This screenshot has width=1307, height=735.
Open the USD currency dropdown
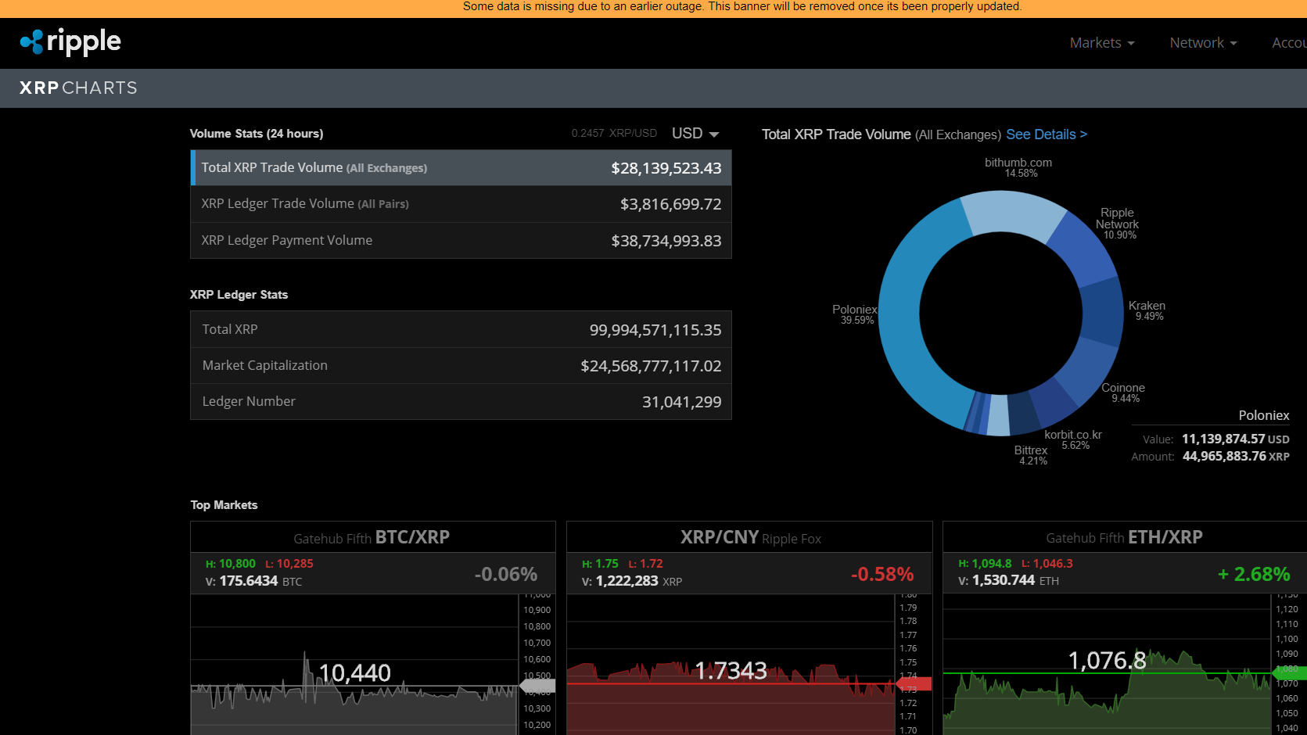tap(695, 134)
